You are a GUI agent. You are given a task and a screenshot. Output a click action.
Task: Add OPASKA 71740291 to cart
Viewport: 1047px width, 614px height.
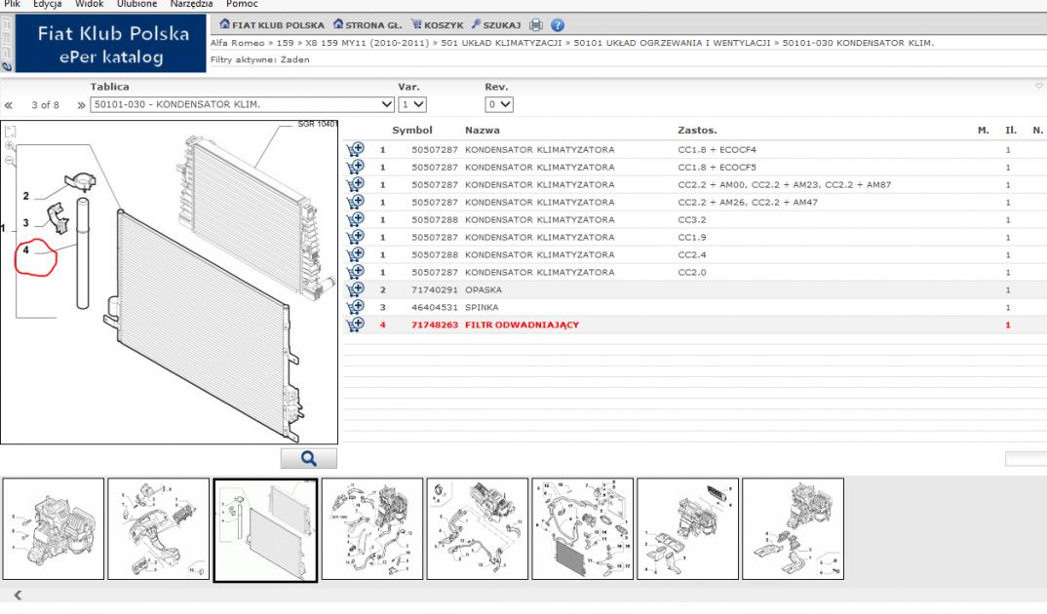355,289
